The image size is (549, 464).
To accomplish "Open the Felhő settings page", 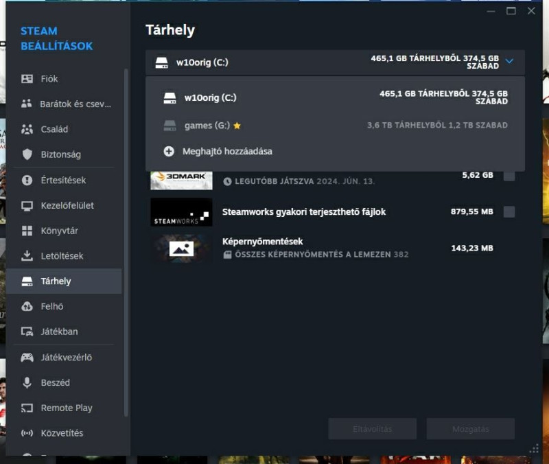I will (x=64, y=306).
